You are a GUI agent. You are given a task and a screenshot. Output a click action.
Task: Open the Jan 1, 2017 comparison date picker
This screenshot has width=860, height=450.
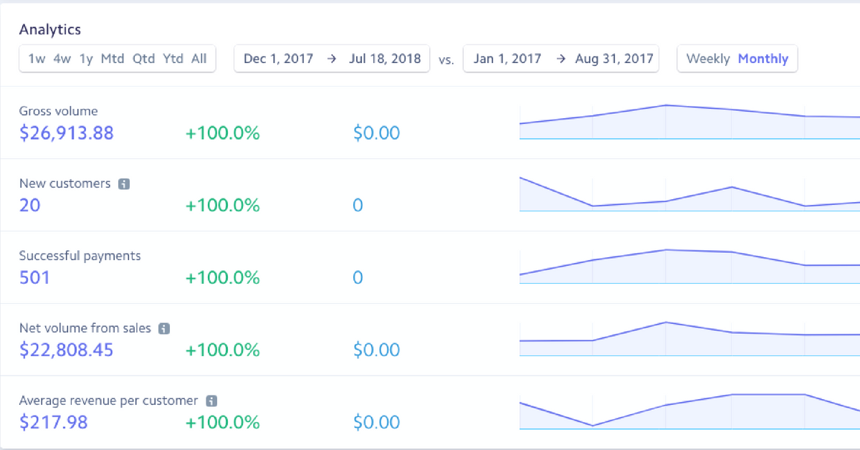508,59
